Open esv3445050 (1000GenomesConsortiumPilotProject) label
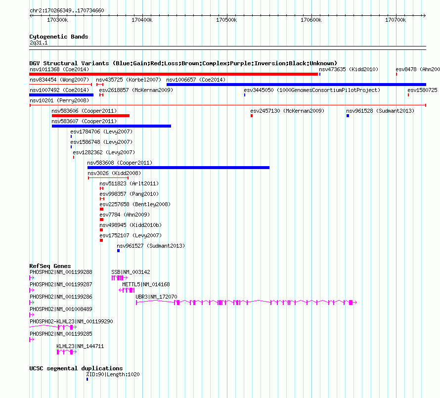The image size is (440, 398). click(x=312, y=90)
